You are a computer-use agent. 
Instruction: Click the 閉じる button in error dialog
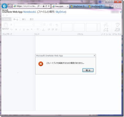pos(88,70)
